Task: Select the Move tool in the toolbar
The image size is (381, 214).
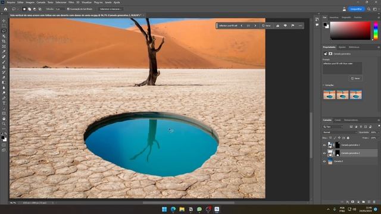Action: [4, 21]
